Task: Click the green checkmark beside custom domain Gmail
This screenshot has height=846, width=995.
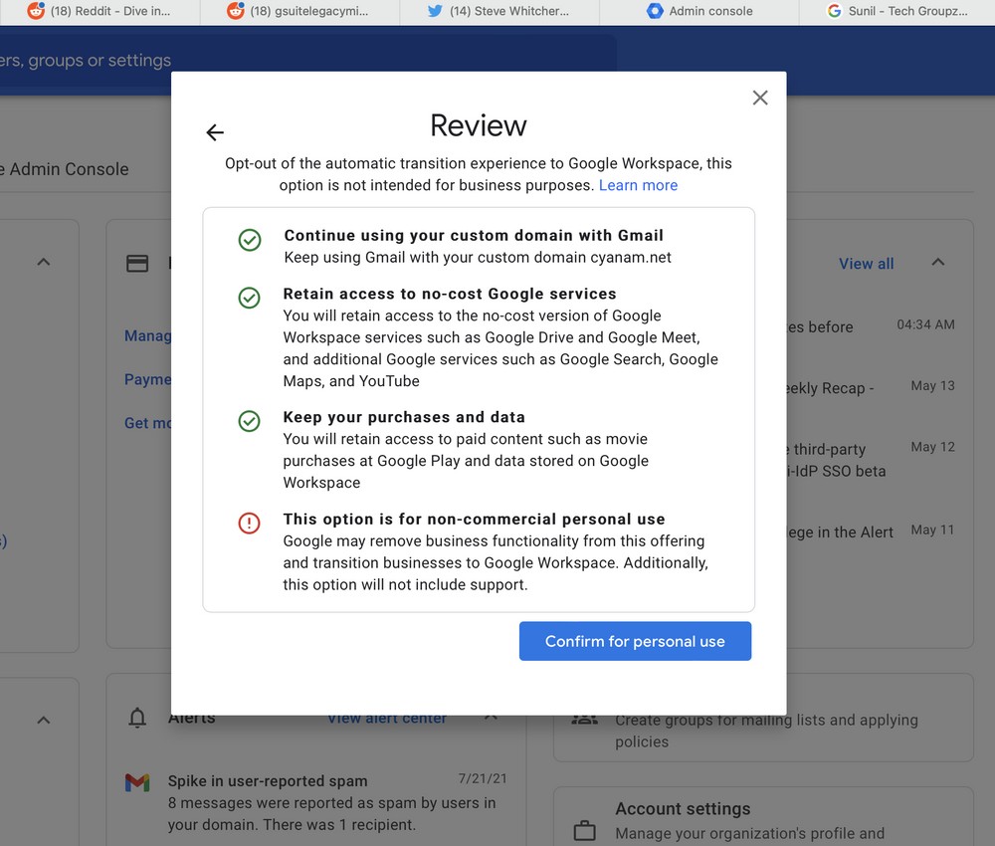Action: coord(250,240)
